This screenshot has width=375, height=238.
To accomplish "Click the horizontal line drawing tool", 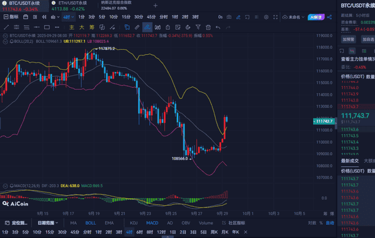I will point(37,27).
